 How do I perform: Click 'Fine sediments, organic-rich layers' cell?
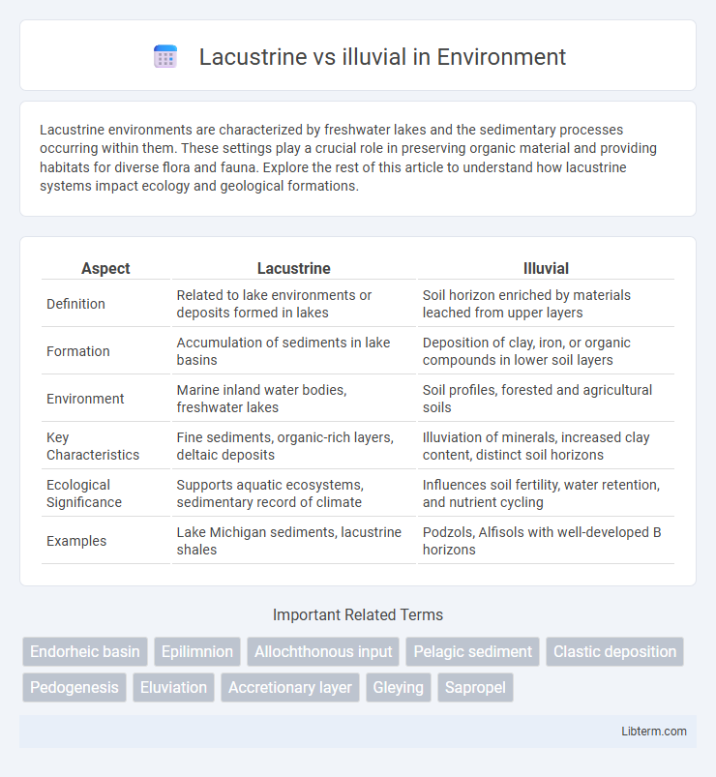pos(294,446)
